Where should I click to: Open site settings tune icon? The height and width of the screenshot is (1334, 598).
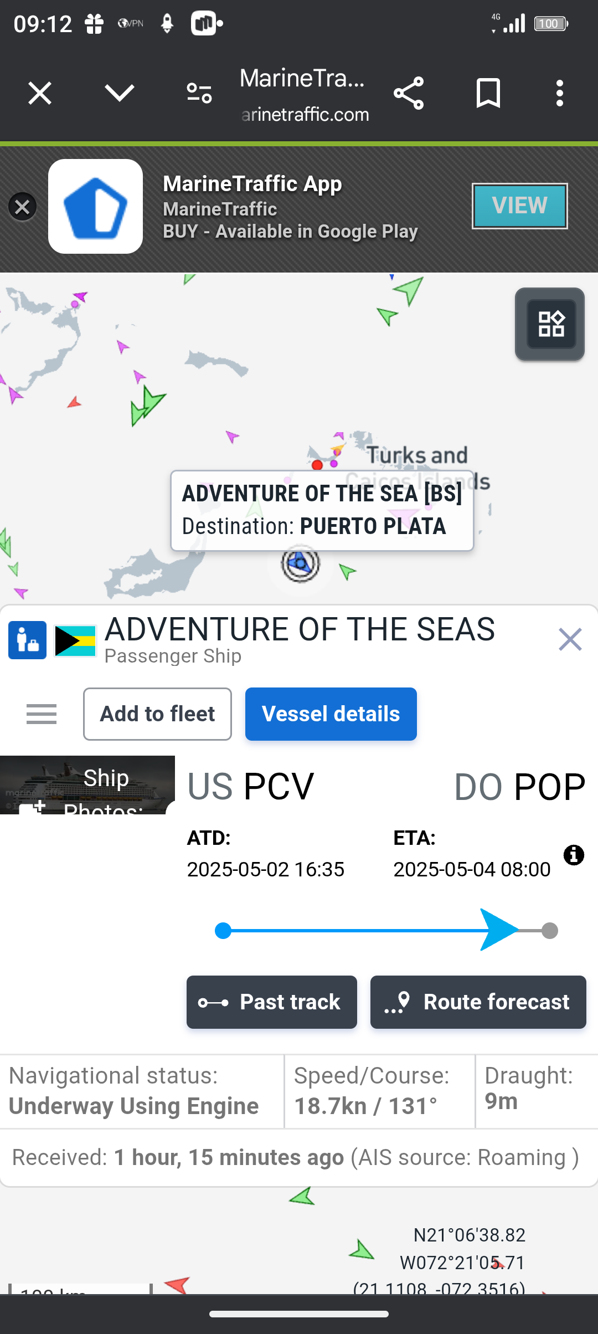point(199,93)
